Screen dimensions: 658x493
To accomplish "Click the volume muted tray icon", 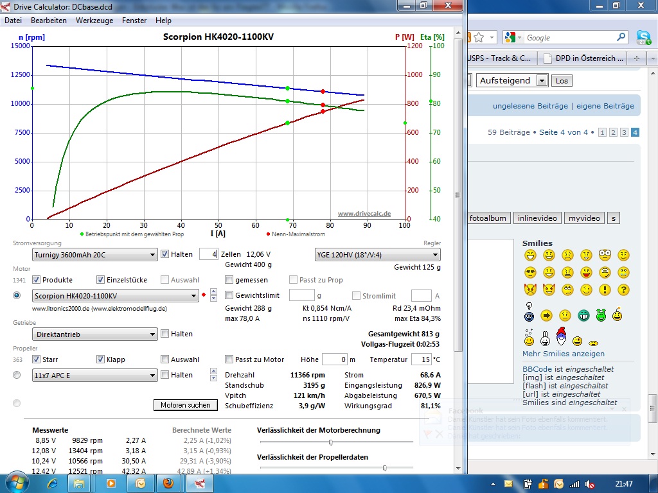I will (590, 484).
